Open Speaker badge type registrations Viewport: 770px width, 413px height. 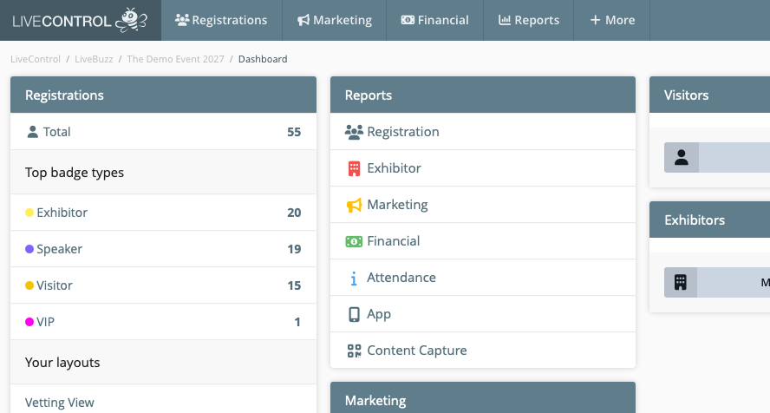coord(163,249)
